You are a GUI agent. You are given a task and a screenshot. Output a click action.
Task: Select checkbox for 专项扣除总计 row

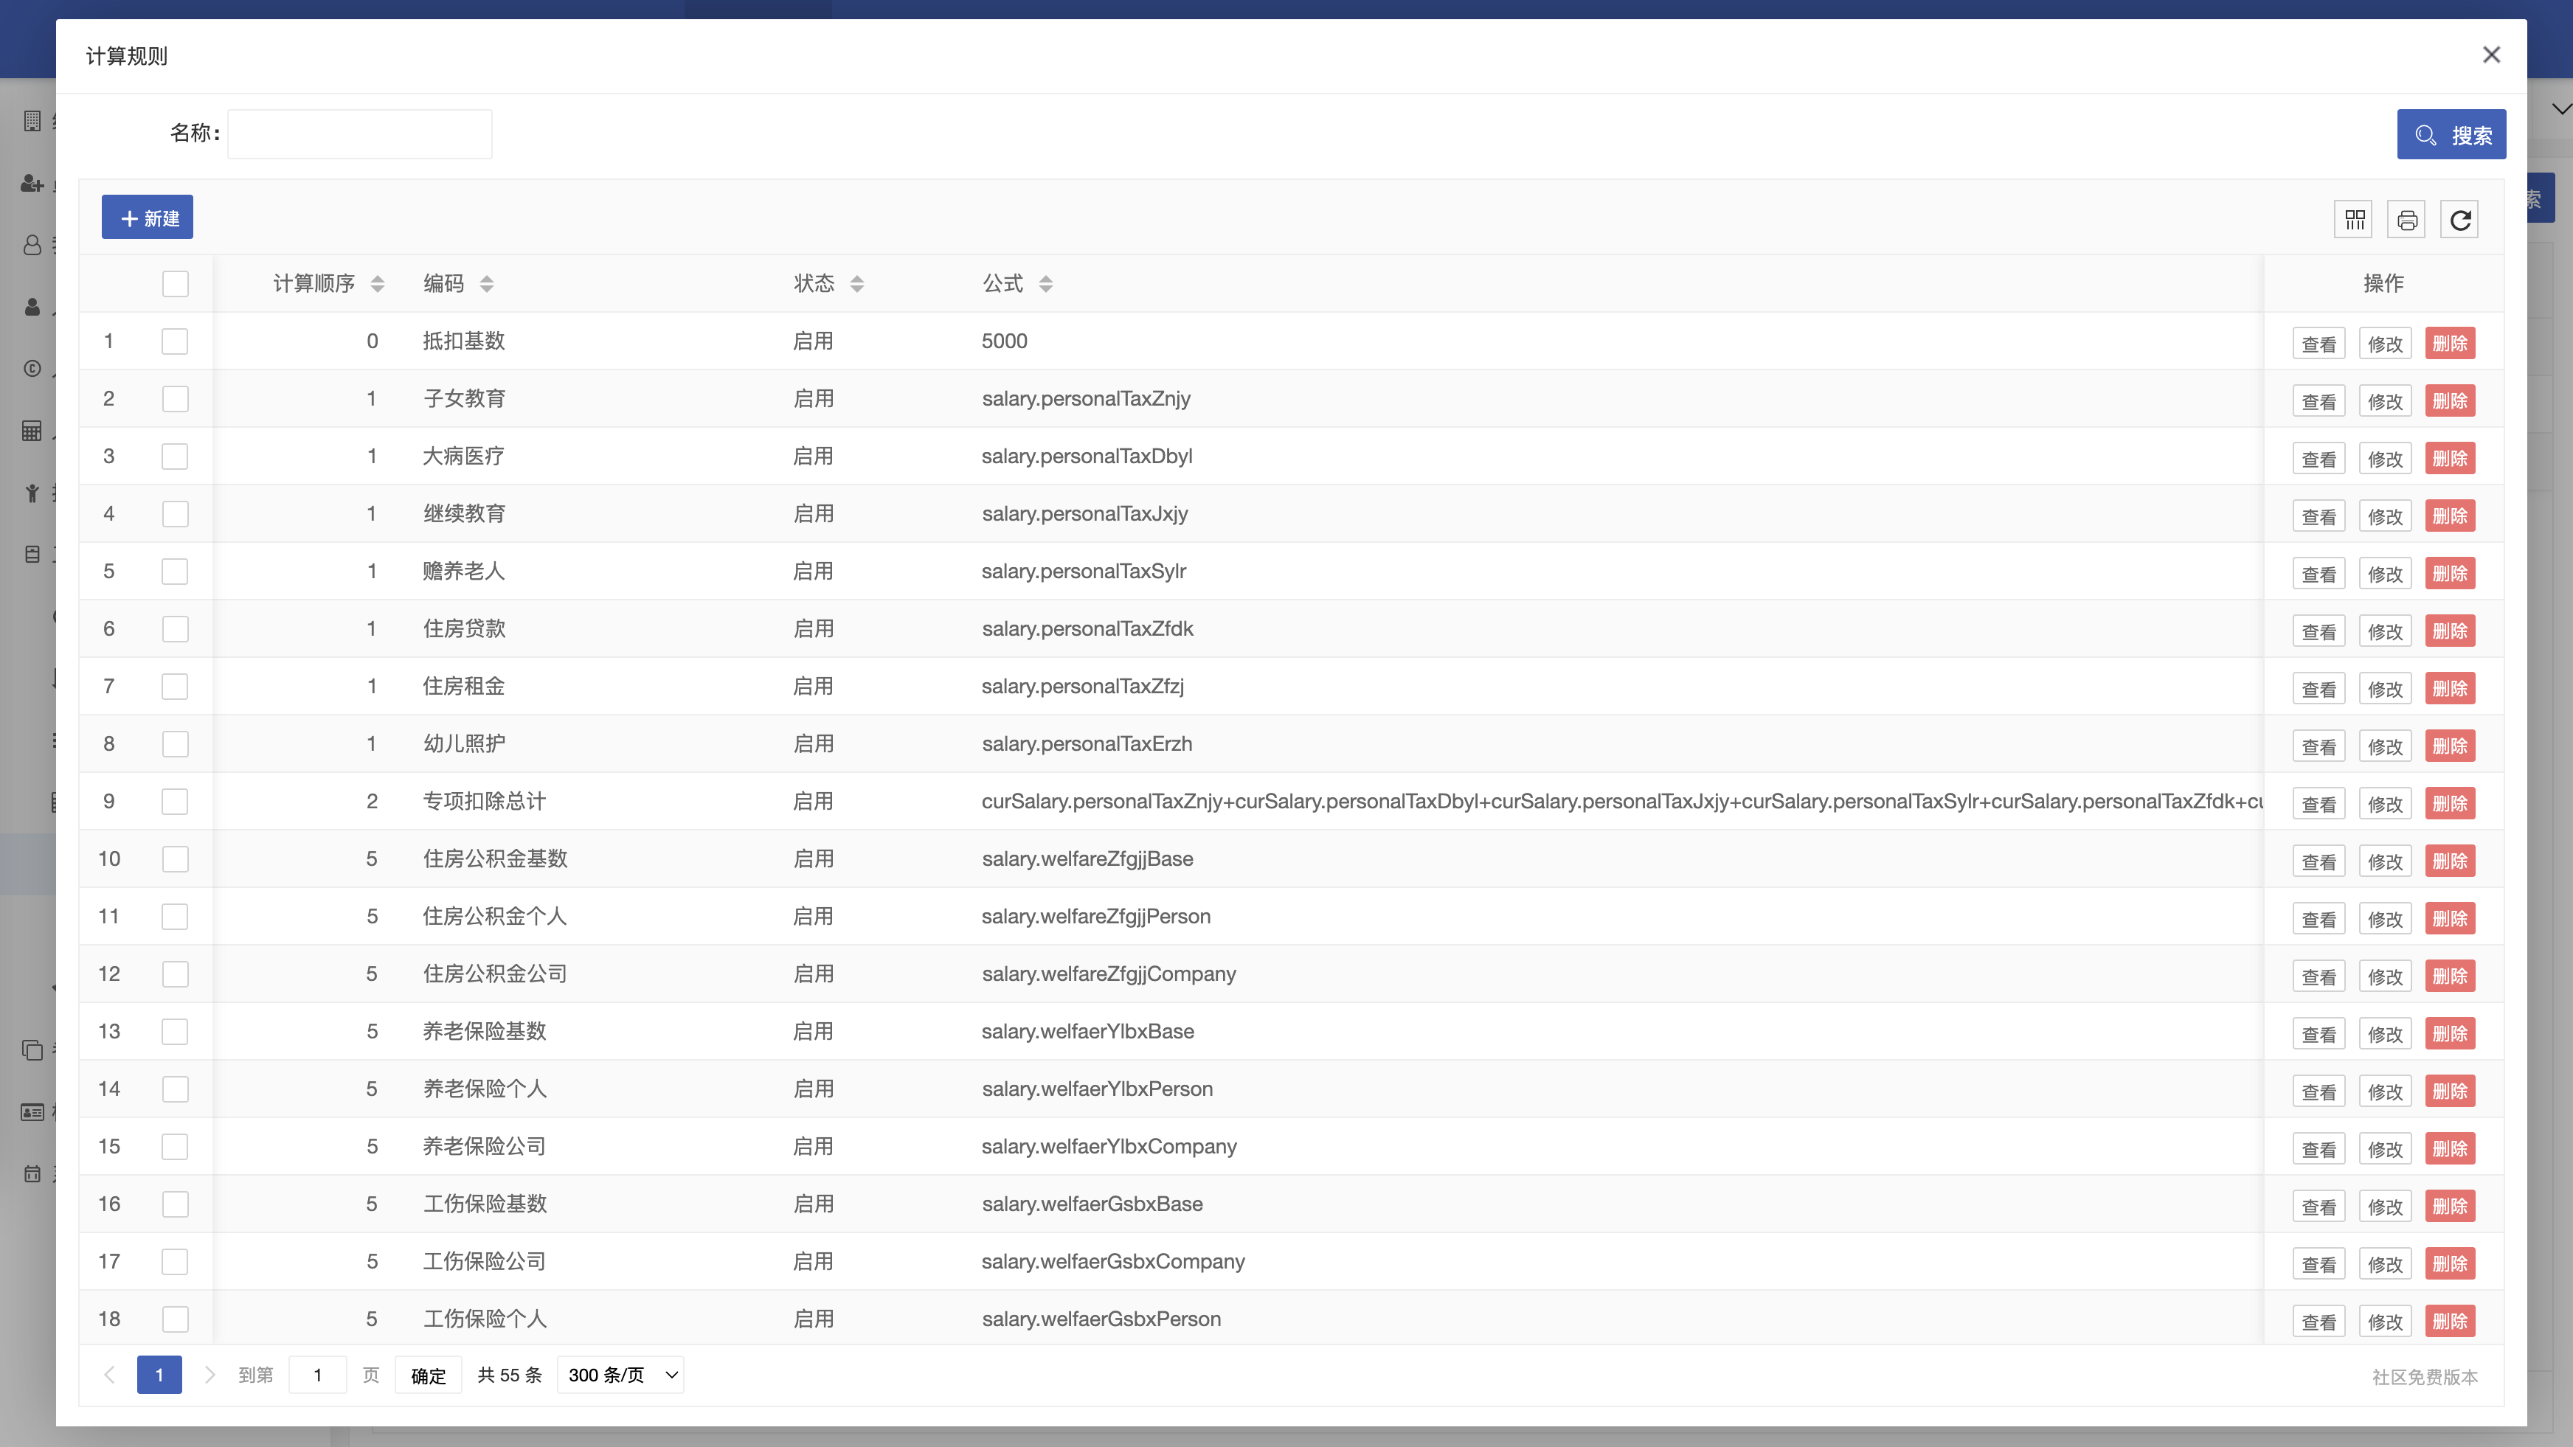tap(175, 802)
